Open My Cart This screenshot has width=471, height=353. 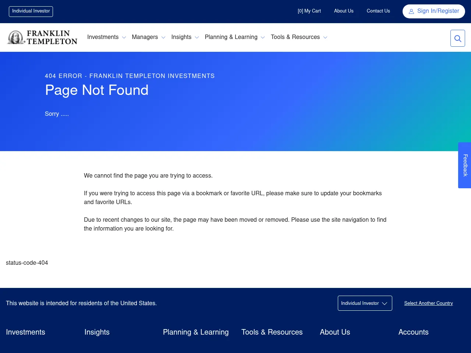(x=309, y=11)
